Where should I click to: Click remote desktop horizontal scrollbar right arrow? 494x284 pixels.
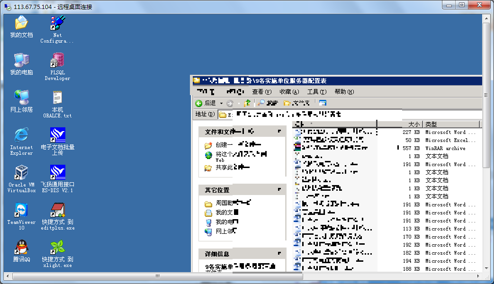478,276
